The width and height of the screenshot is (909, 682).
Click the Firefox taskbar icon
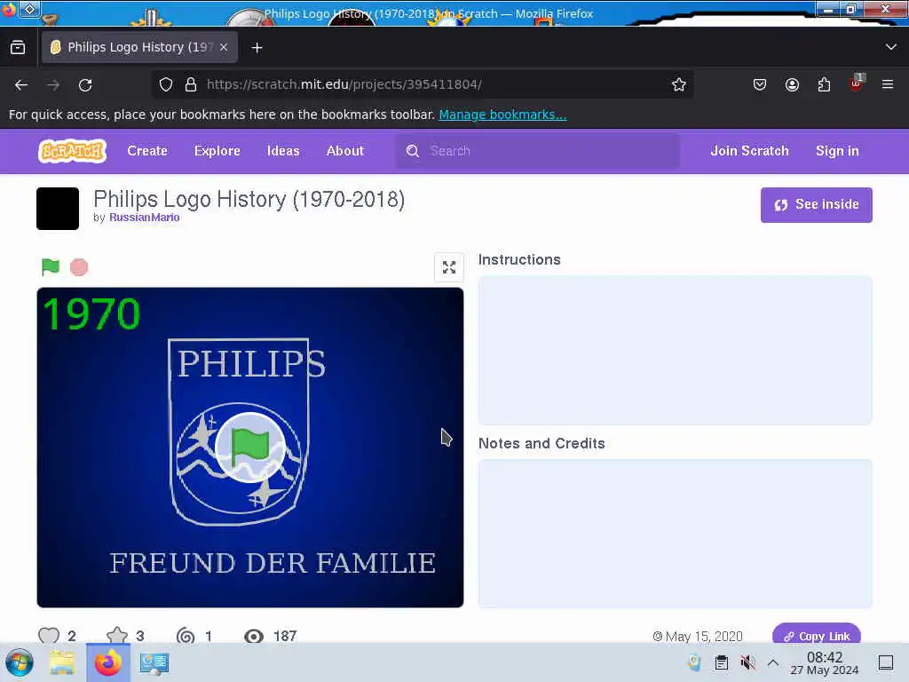[107, 662]
